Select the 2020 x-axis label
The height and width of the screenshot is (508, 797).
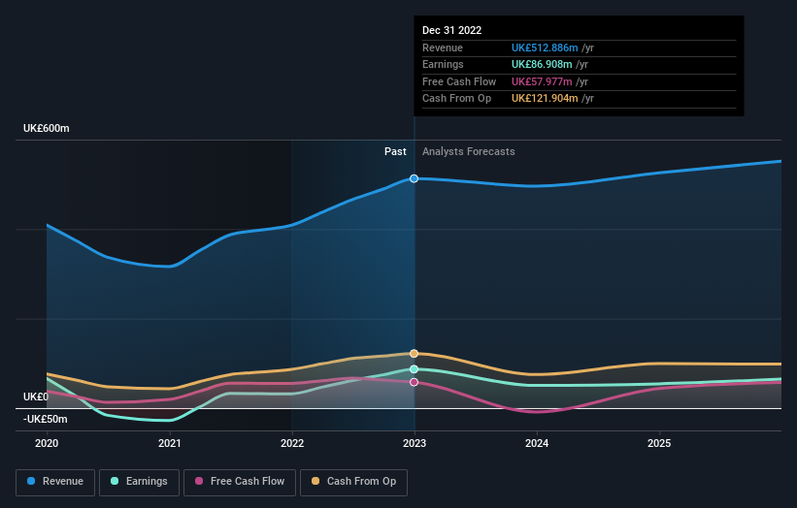[47, 443]
